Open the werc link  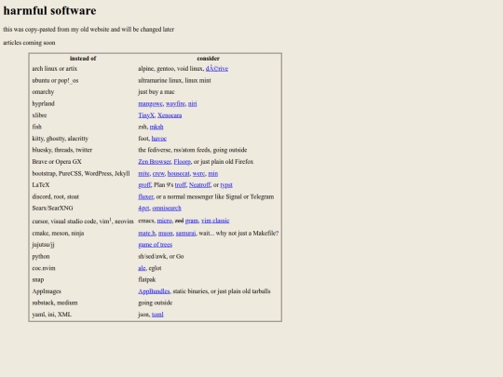(199, 173)
